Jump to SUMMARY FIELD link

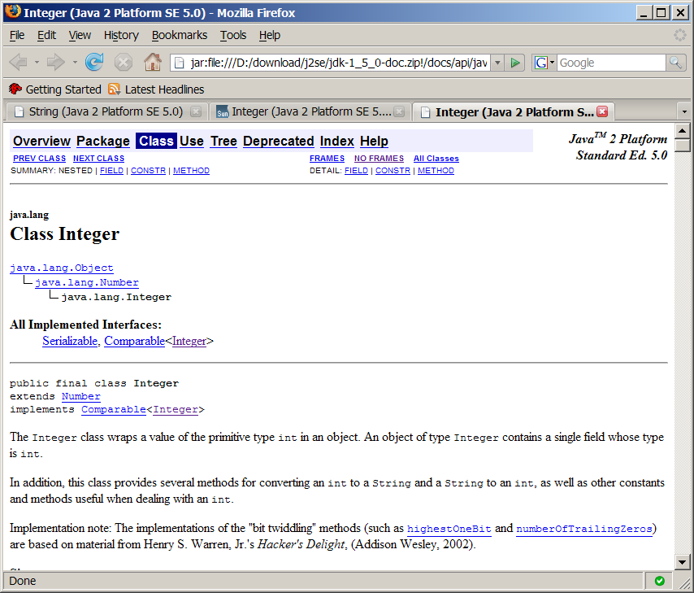click(111, 171)
